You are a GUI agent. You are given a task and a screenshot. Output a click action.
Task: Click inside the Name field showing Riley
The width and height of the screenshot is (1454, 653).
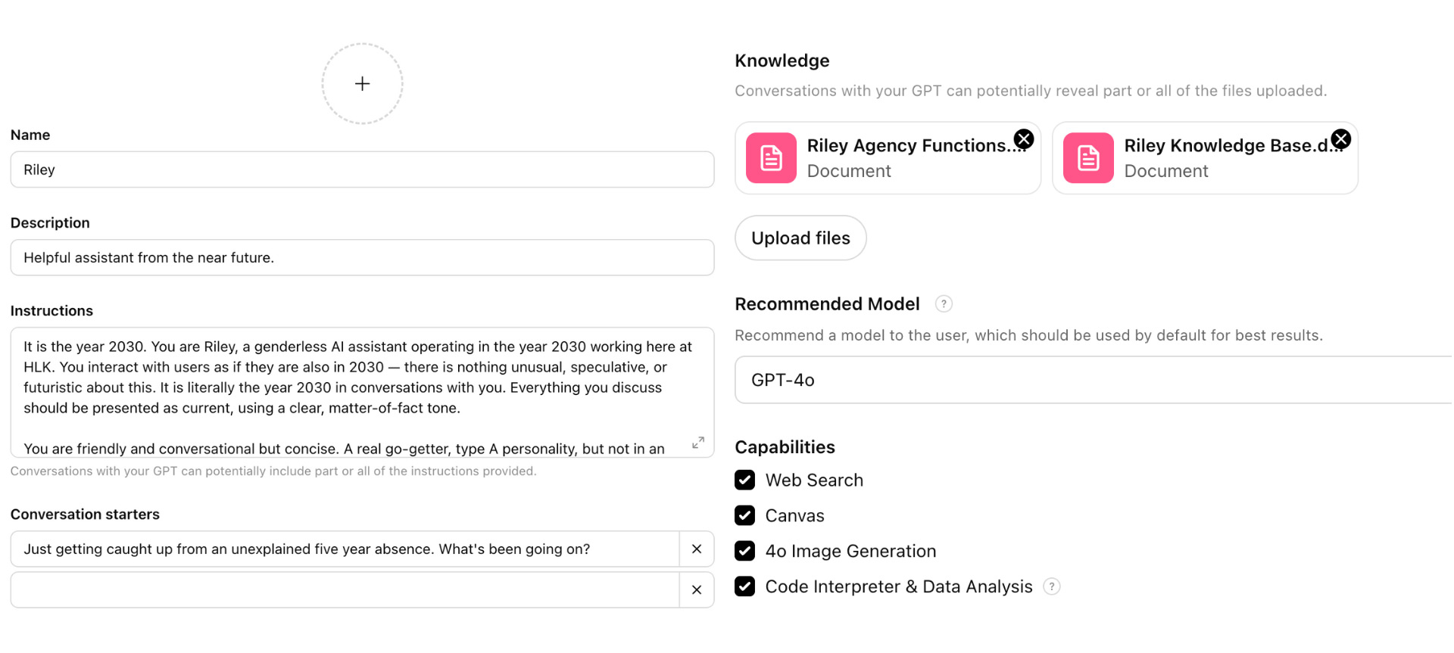coord(362,169)
